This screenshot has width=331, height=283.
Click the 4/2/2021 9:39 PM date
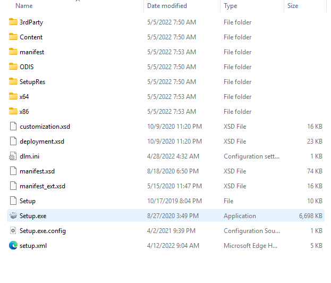pos(171,230)
